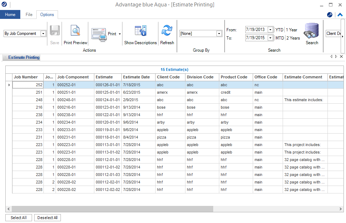The image size is (346, 223).
Task: Click the Jo... column header
Action: pyautogui.click(x=49, y=77)
